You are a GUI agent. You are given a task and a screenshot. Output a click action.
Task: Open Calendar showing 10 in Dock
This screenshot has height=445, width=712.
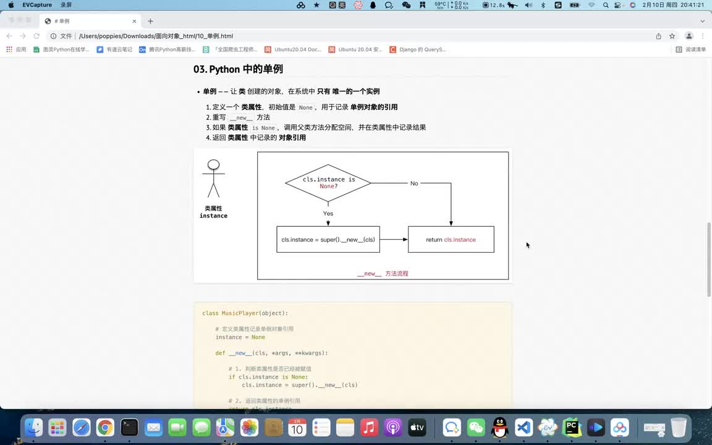pos(297,427)
